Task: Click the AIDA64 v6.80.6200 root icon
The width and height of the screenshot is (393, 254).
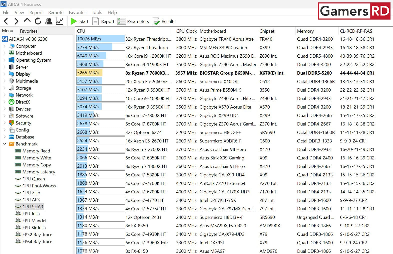Action: [x=5, y=39]
